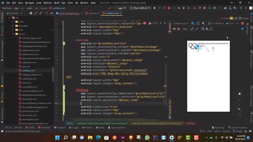
Task: Open the App Inspection tool window
Action: [x=117, y=127]
